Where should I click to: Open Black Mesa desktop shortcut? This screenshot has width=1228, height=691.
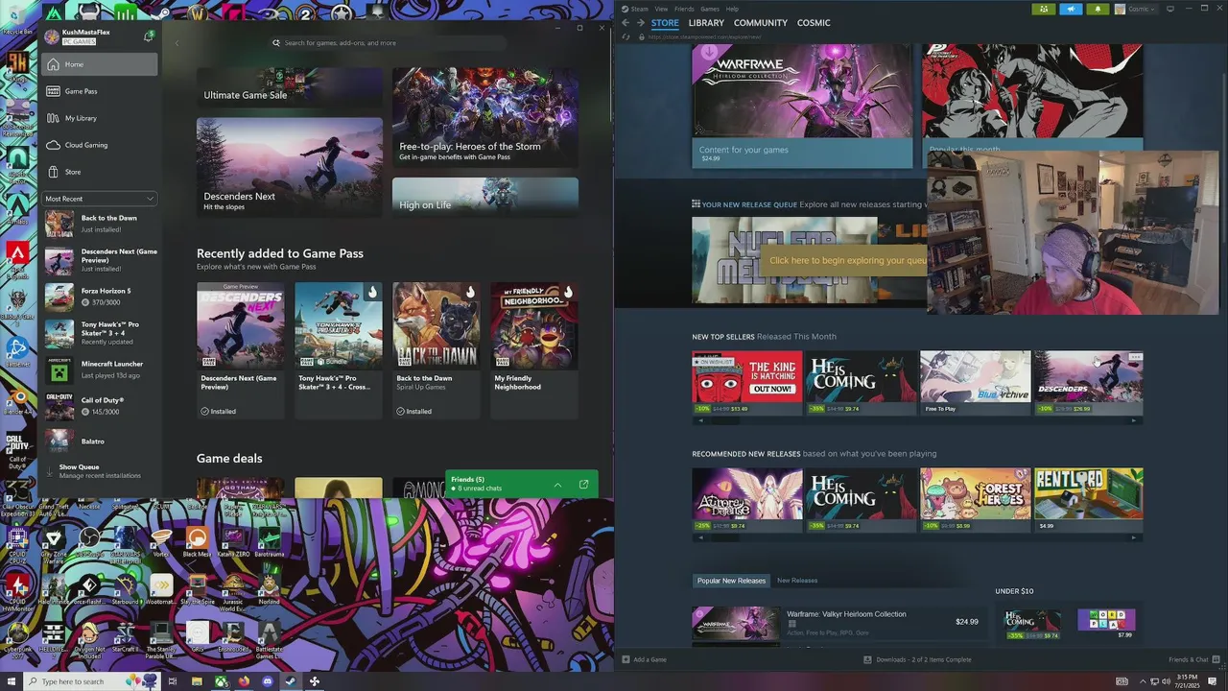(x=197, y=542)
